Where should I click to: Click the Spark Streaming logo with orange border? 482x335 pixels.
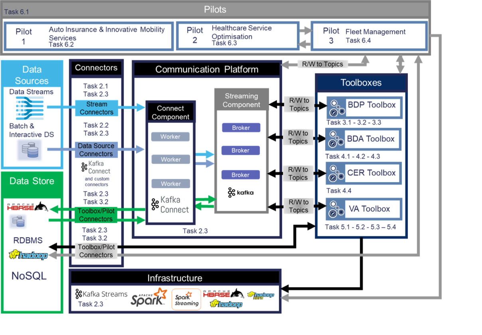coord(186,299)
